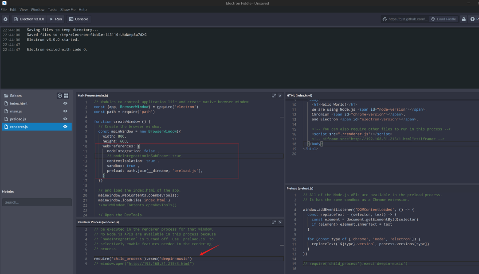Open the Edit menu
Image resolution: width=479 pixels, height=274 pixels.
coord(13,9)
